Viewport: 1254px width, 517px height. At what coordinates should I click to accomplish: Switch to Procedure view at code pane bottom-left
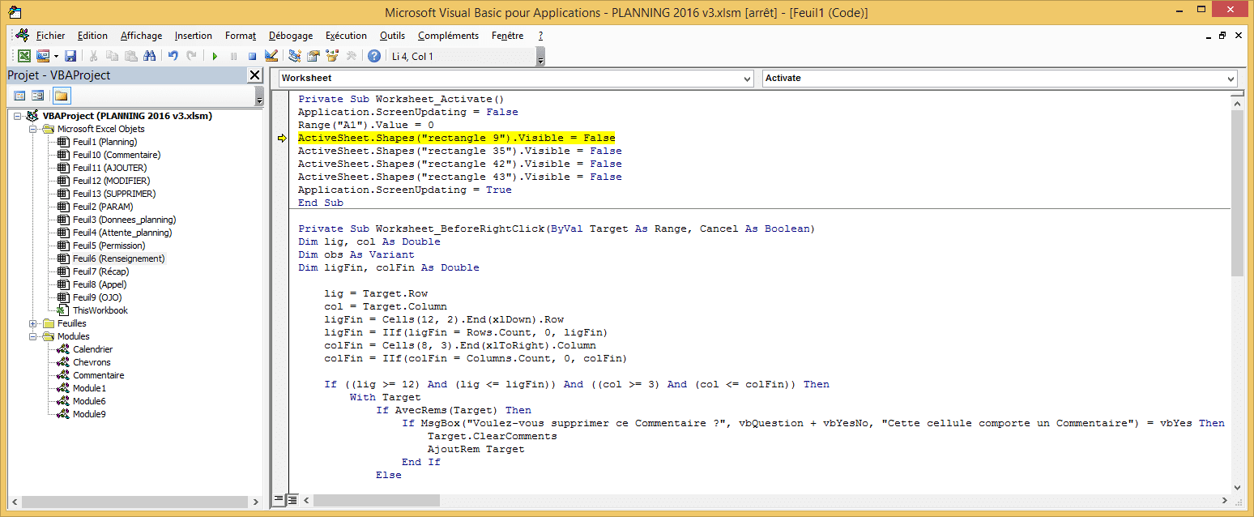pyautogui.click(x=279, y=499)
